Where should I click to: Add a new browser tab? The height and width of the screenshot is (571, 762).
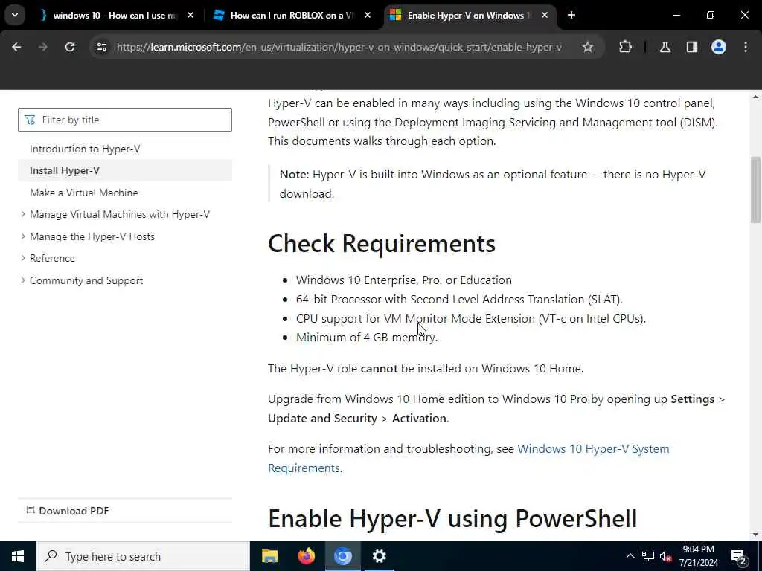pos(571,15)
